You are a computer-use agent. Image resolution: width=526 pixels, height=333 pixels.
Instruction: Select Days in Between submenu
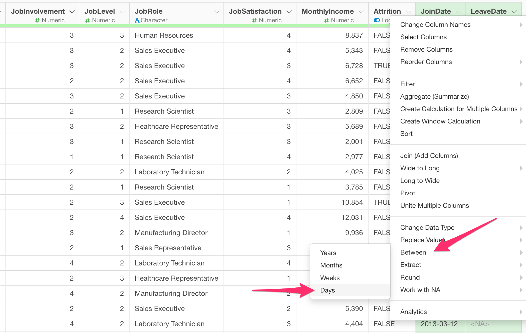coord(350,290)
